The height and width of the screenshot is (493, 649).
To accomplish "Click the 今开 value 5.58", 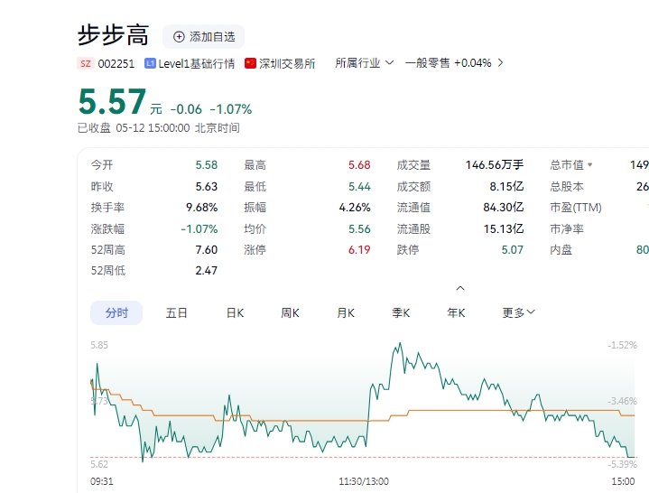I will [207, 165].
